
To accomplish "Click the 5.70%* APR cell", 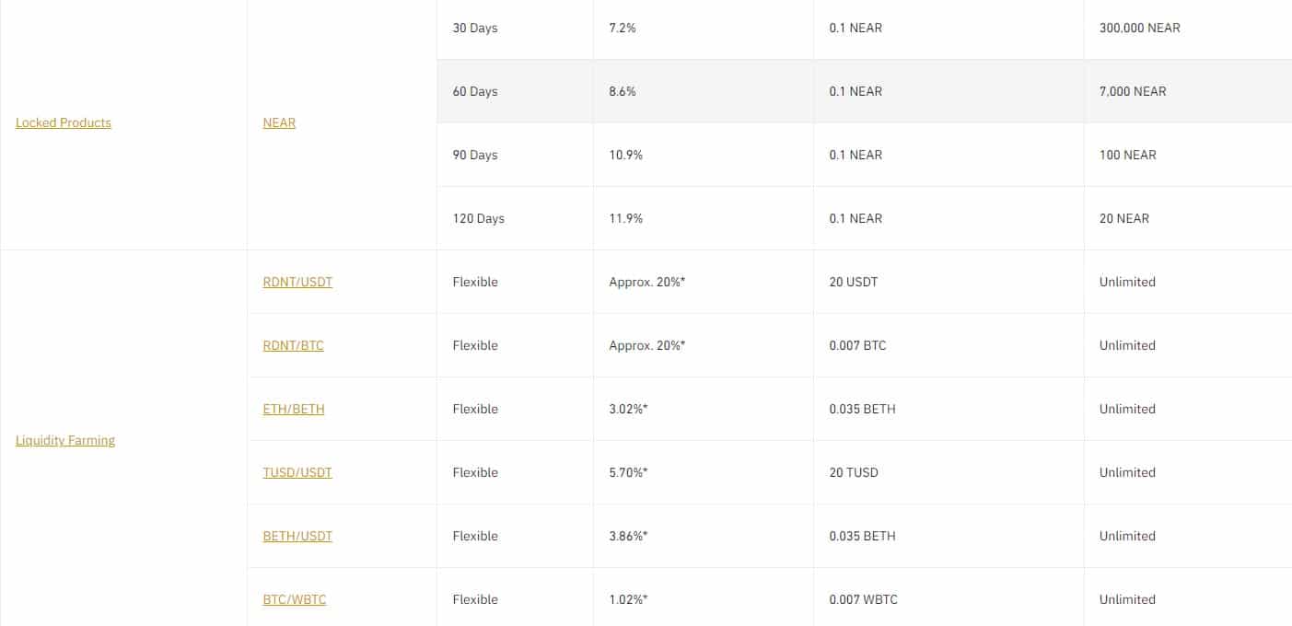I will click(x=704, y=472).
